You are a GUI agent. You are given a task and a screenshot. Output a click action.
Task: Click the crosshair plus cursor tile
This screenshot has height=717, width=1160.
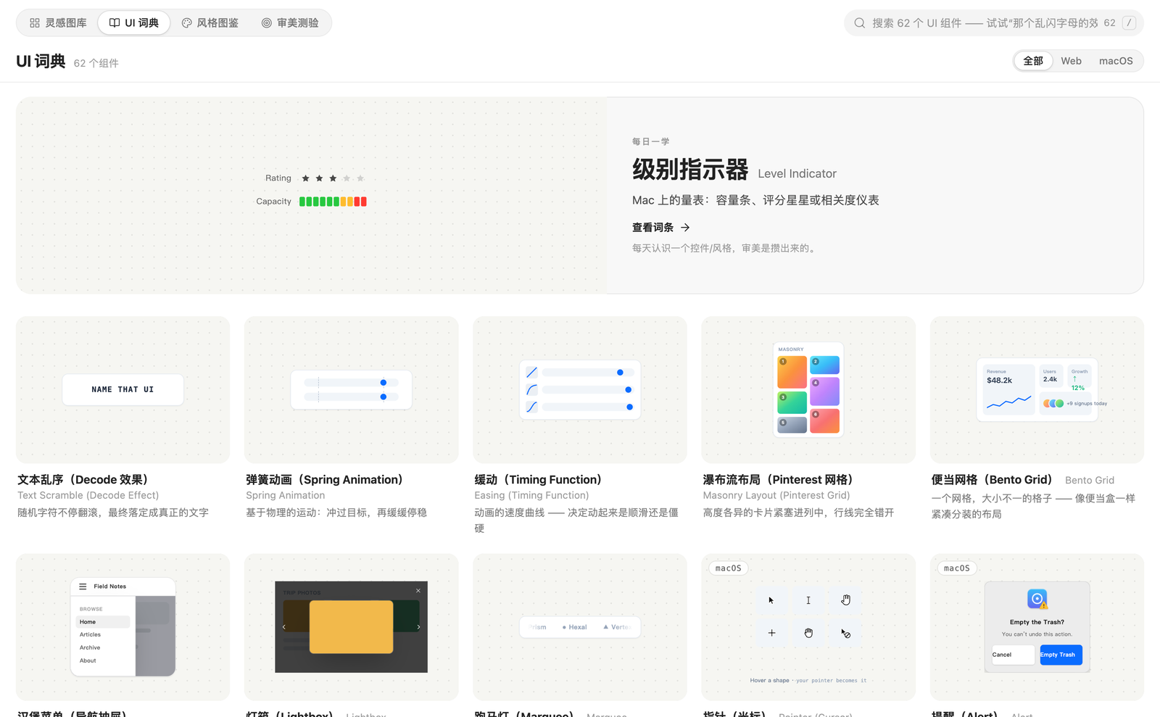point(771,633)
